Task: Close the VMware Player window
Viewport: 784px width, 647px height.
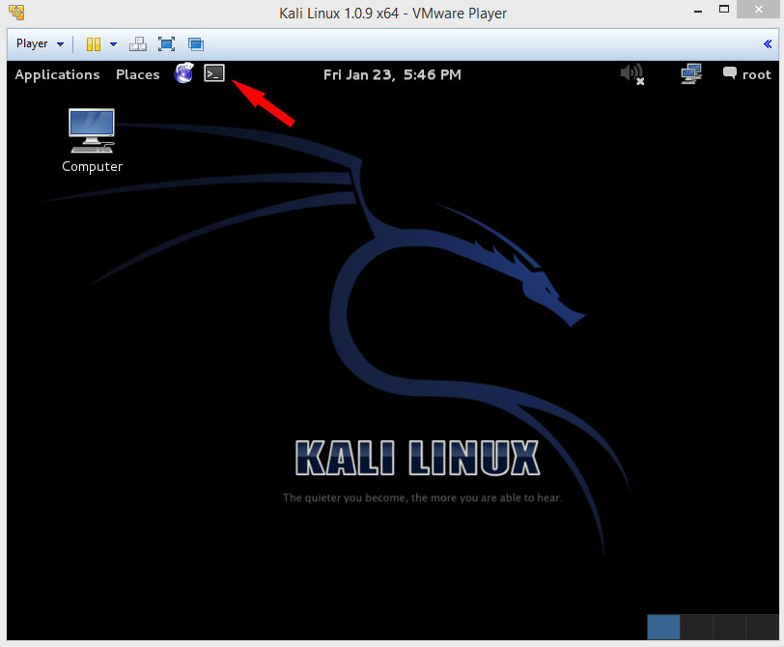Action: tap(759, 10)
